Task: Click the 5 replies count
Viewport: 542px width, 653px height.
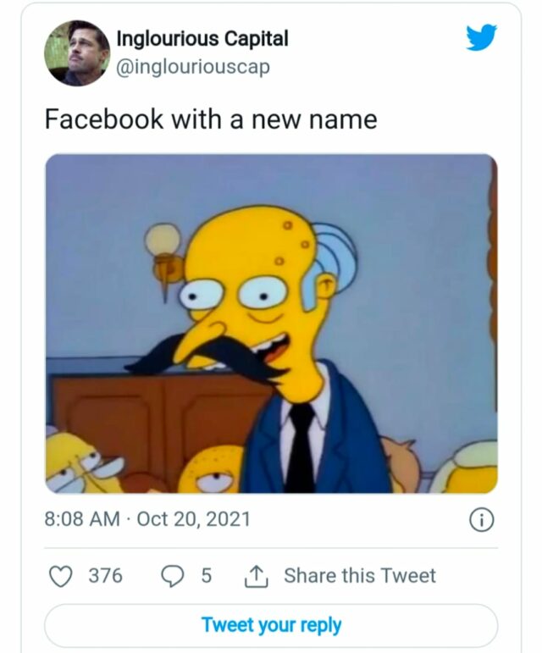Action: coord(206,576)
